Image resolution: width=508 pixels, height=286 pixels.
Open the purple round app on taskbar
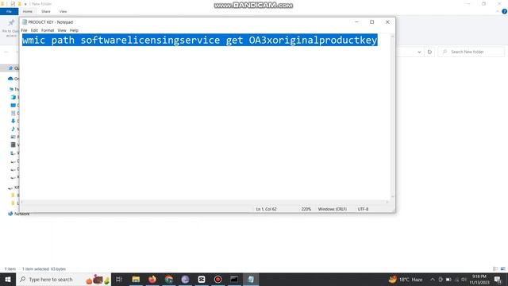pos(185,279)
